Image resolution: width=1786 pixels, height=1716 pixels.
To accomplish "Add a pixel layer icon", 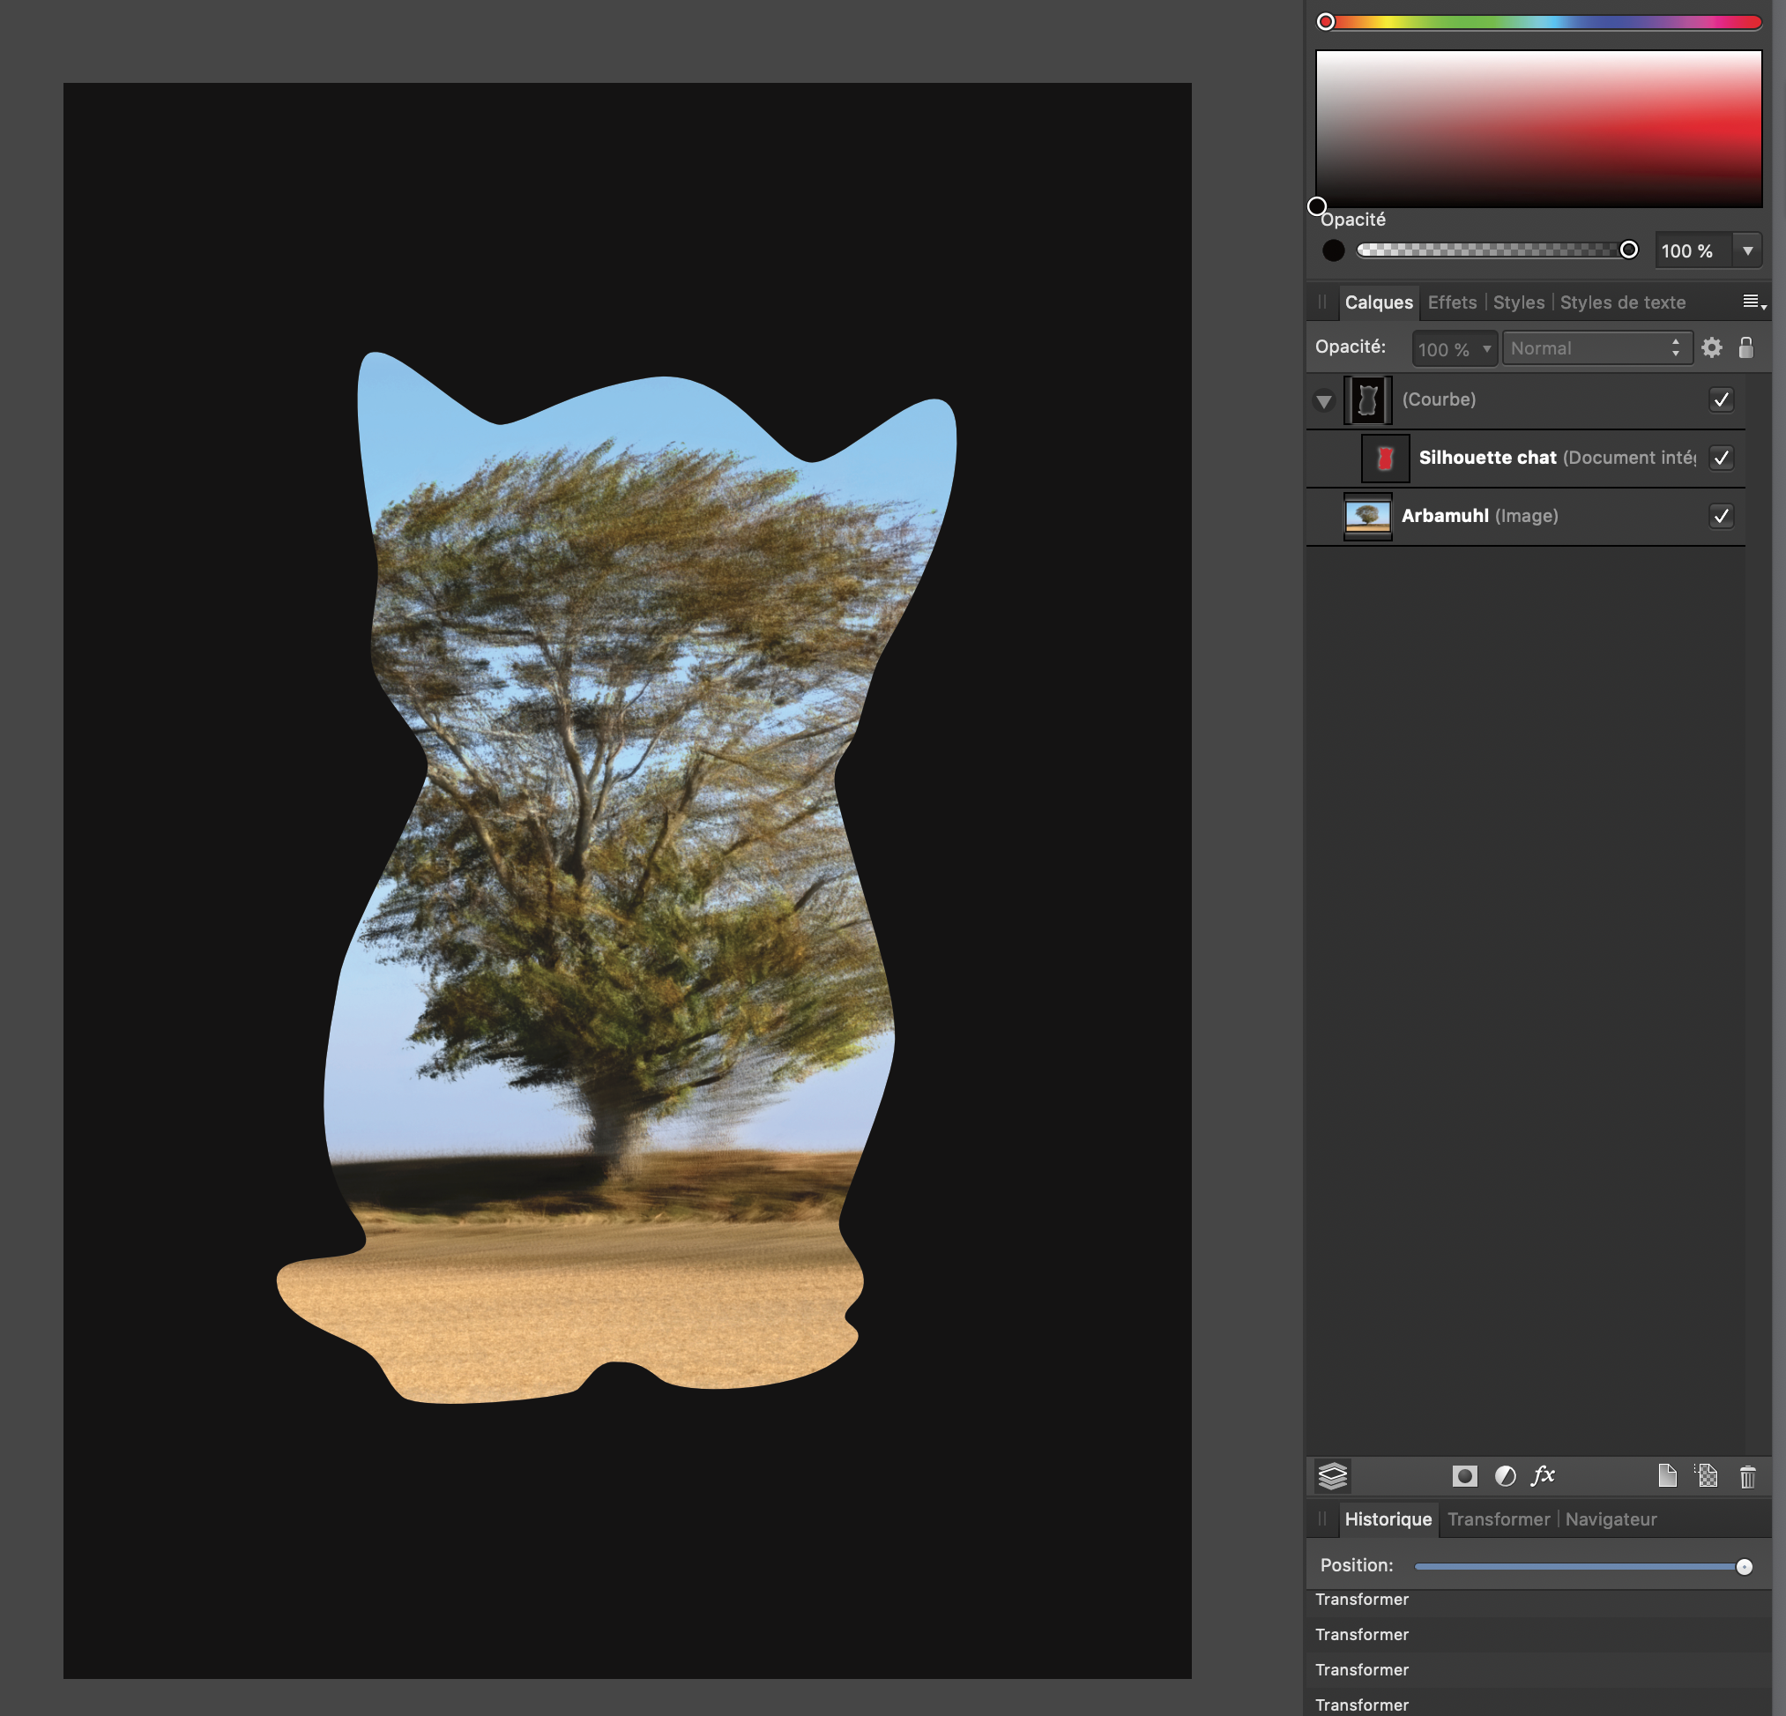I will (x=1707, y=1475).
